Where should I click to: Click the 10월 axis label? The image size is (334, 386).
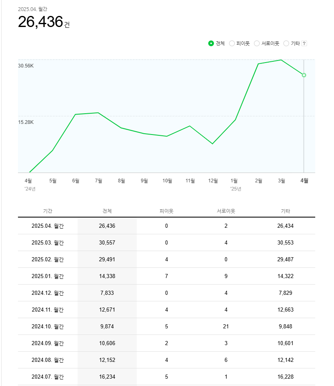click(x=167, y=181)
